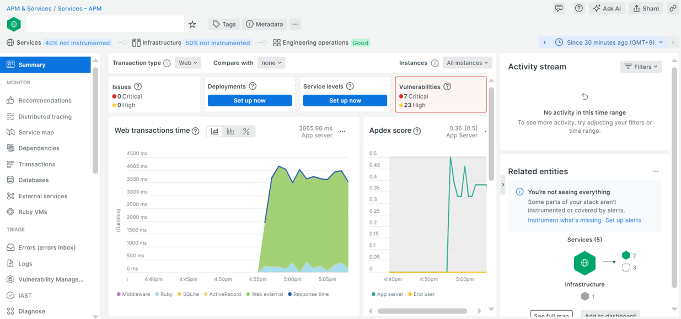This screenshot has height=319, width=681.
Task: Open help icon beside Vulnerabilities
Action: point(447,86)
